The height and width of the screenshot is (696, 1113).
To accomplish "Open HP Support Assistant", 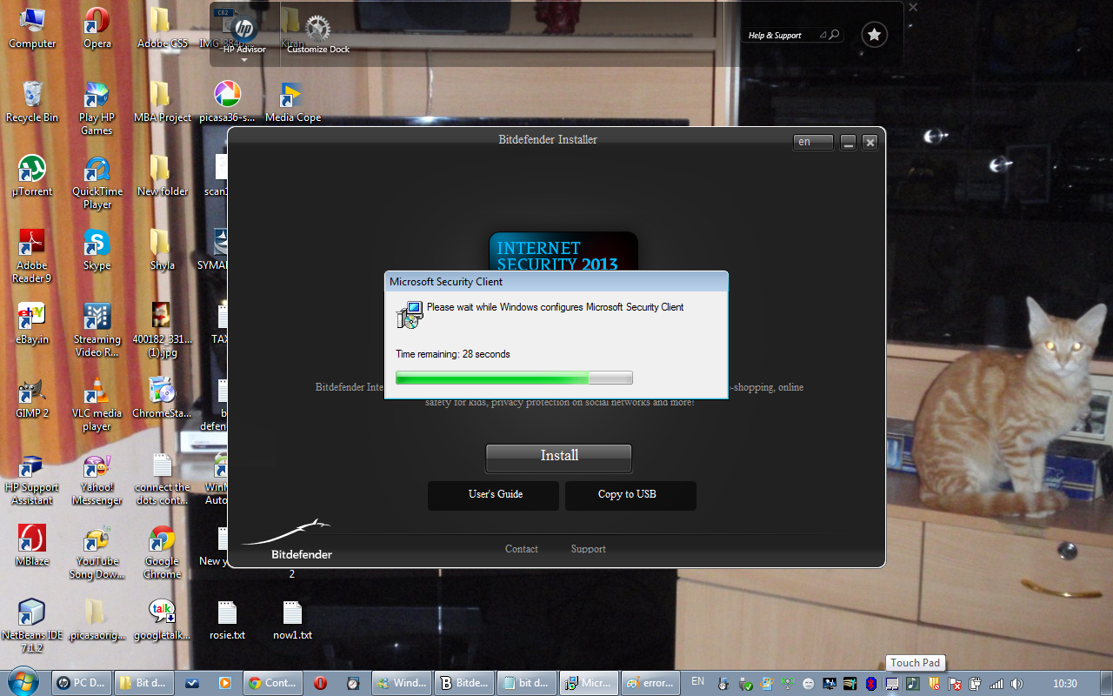I will tap(32, 478).
